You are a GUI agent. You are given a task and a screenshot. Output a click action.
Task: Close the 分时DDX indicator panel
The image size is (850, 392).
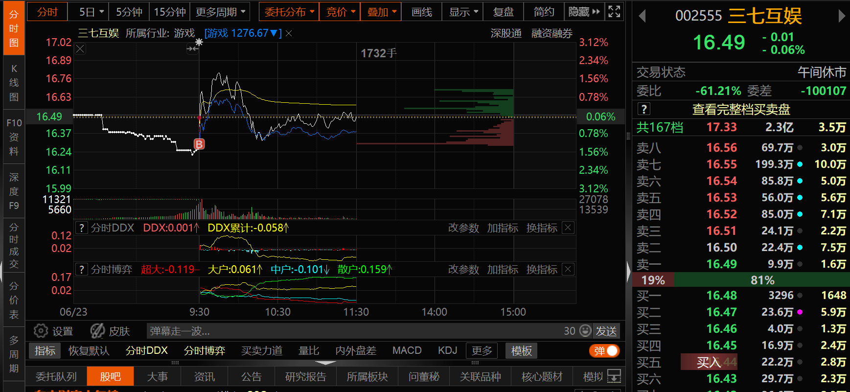click(x=568, y=228)
